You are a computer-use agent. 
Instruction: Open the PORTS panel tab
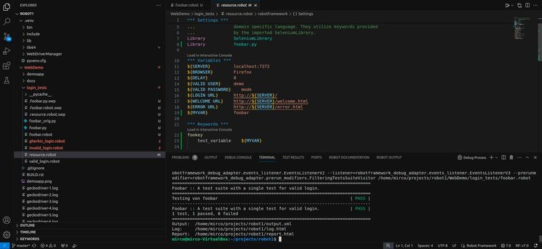click(316, 157)
